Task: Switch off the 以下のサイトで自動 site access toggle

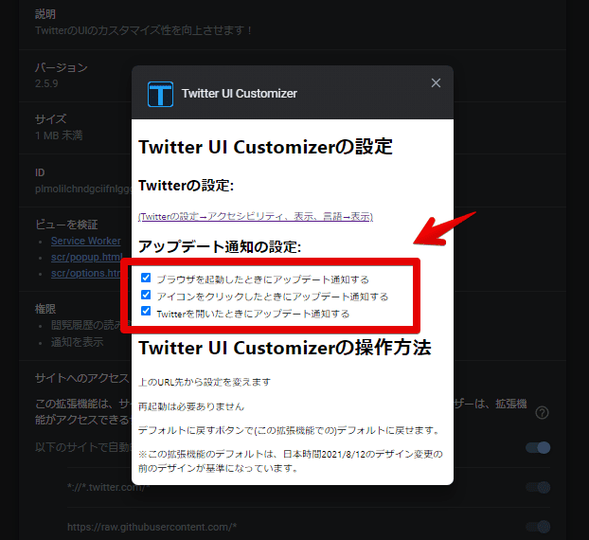Action: (538, 447)
